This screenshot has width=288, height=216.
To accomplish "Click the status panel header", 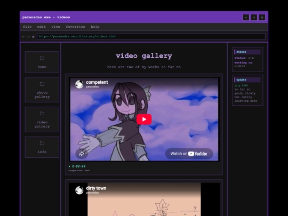I will tap(247, 52).
